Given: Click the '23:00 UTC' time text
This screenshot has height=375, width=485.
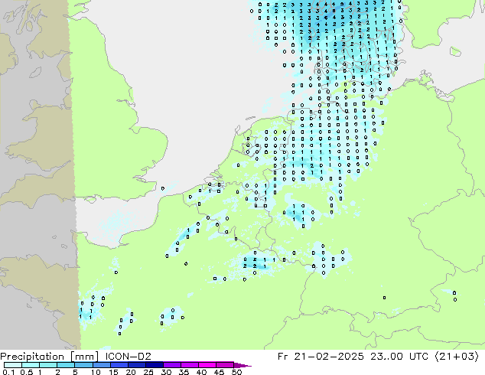Looking at the screenshot, I should pos(399,357).
